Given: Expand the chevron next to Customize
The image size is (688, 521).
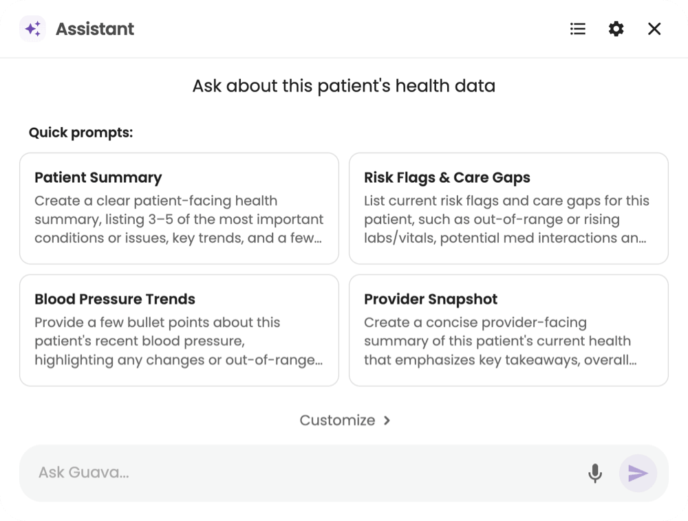Looking at the screenshot, I should pyautogui.click(x=387, y=421).
